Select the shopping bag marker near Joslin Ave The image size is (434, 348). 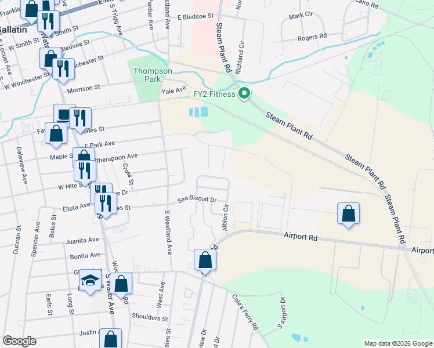click(110, 339)
